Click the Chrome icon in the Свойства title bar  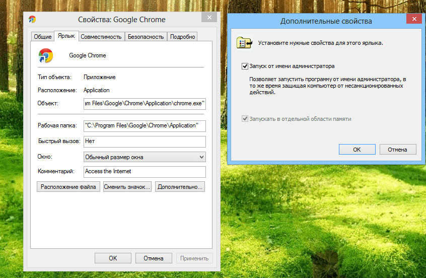click(32, 20)
